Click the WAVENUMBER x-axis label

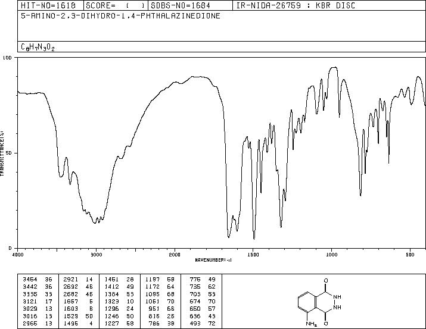click(x=213, y=260)
